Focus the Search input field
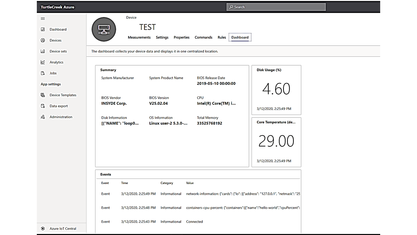This screenshot has height=235, width=417. point(276,7)
